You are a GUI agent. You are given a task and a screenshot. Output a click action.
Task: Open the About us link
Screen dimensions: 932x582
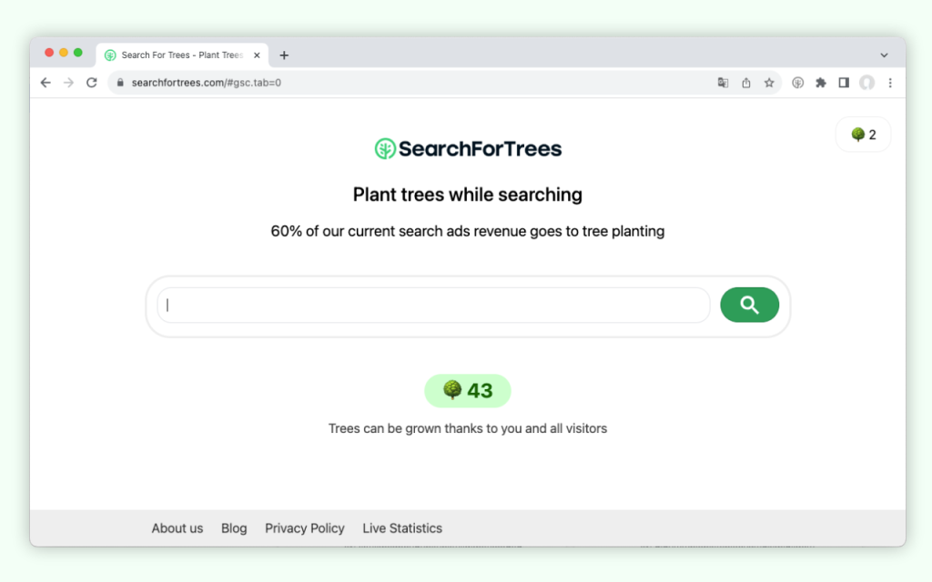pos(177,528)
